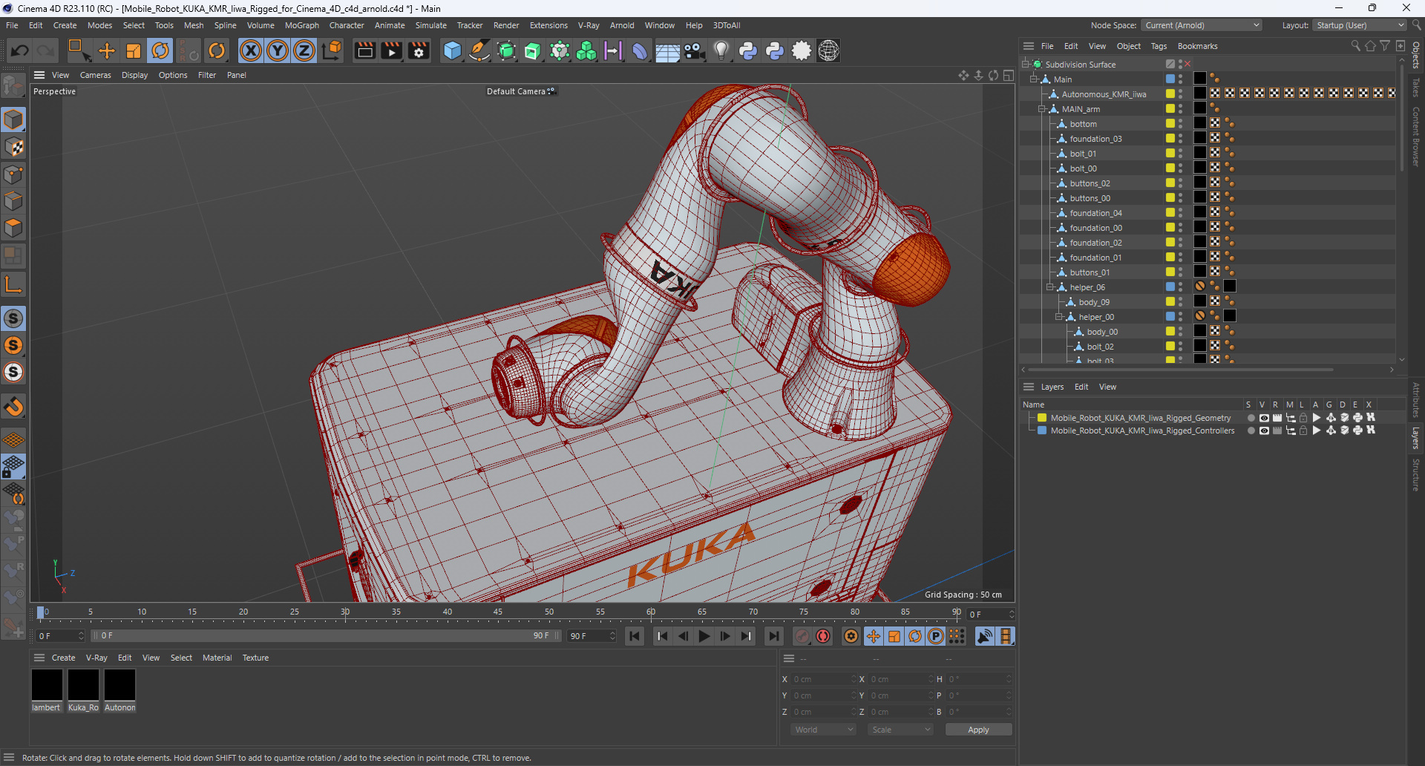Open Edit Render Settings icon
1425x766 pixels.
tap(419, 50)
